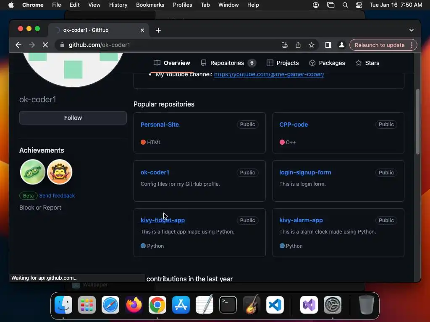The height and width of the screenshot is (322, 430).
Task: Open App Store from the Dock
Action: point(181,305)
